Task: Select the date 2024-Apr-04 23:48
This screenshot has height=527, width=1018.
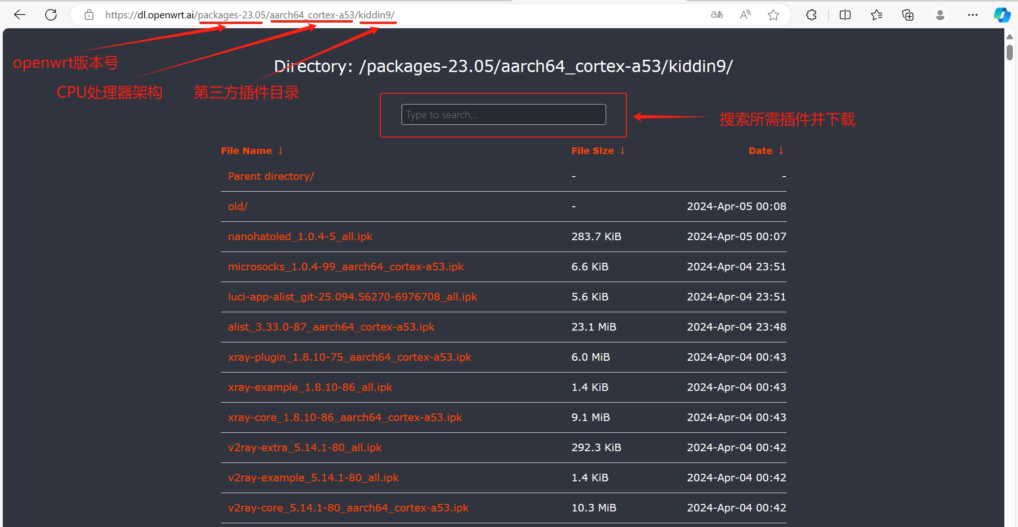Action: point(737,327)
